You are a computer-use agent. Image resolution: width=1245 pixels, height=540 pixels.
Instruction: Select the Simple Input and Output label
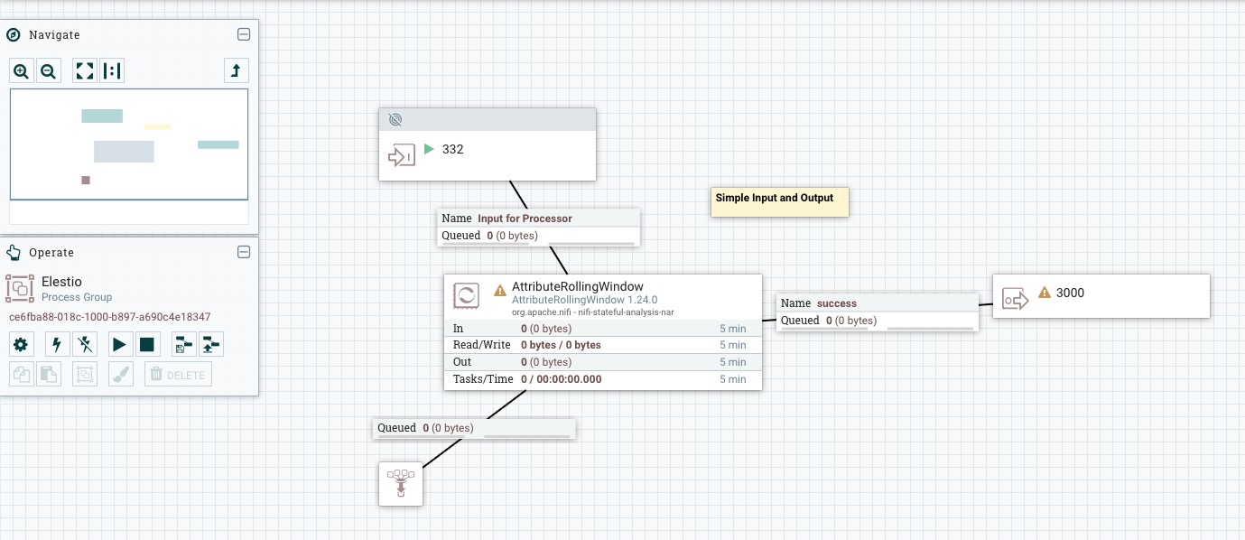point(779,201)
